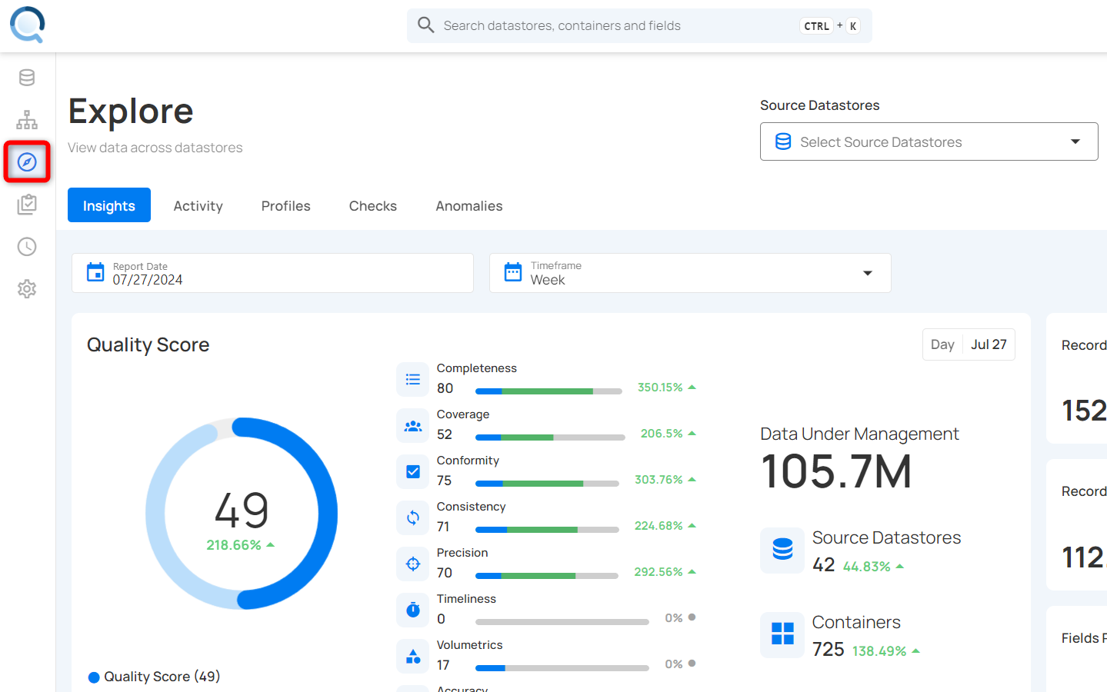Switch to the Insights tab
Image resolution: width=1107 pixels, height=692 pixels.
click(x=109, y=205)
